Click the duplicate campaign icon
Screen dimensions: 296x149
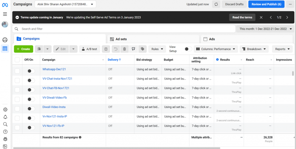[x=39, y=49]
